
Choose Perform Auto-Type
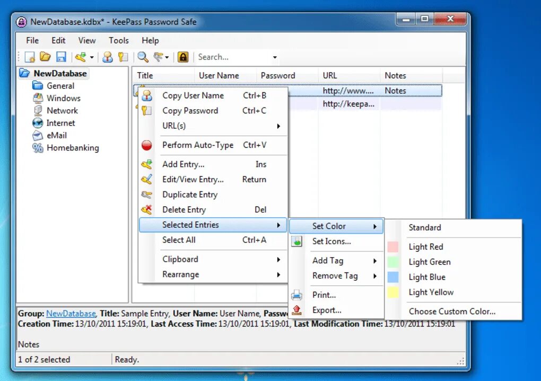coord(213,145)
